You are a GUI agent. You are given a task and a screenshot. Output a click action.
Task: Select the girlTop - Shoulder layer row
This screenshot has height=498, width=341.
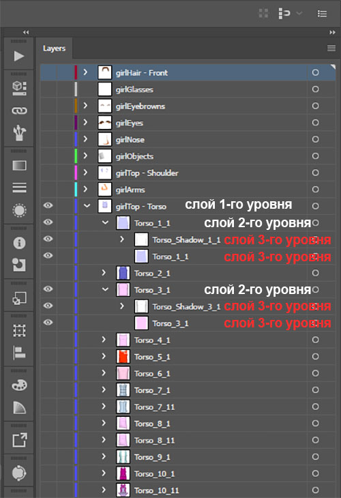(x=188, y=173)
